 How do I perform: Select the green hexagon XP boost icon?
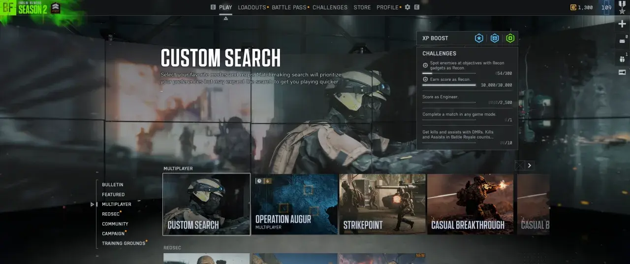click(x=510, y=38)
